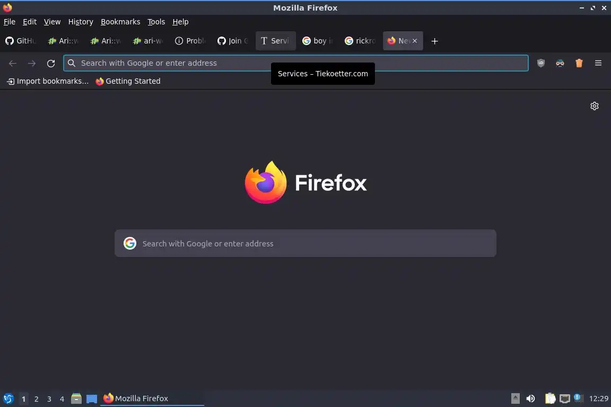Open the 'boy' Google search tab
This screenshot has width=611, height=407.
(318, 41)
